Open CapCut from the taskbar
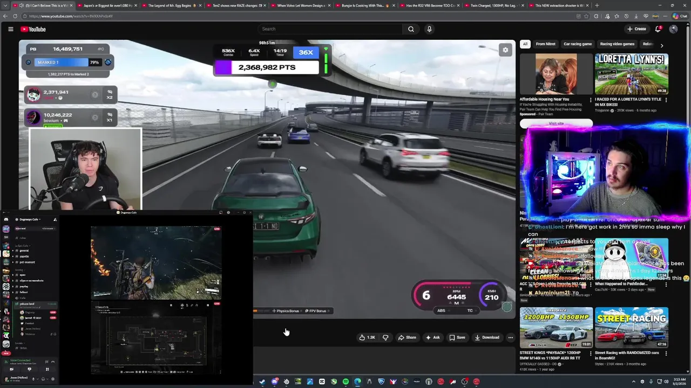 point(322,382)
